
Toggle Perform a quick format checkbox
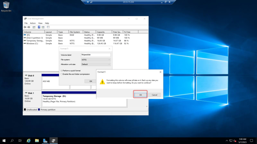(x=62, y=70)
